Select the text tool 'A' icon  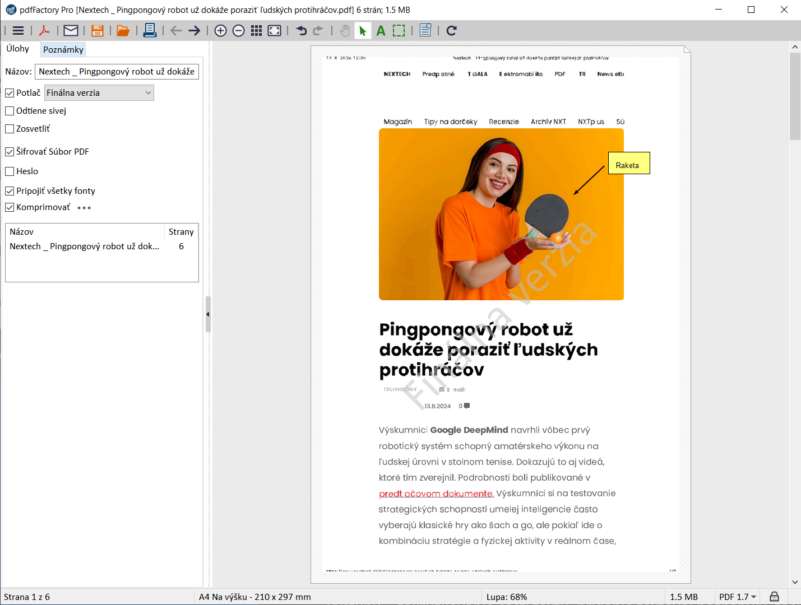[x=381, y=31]
